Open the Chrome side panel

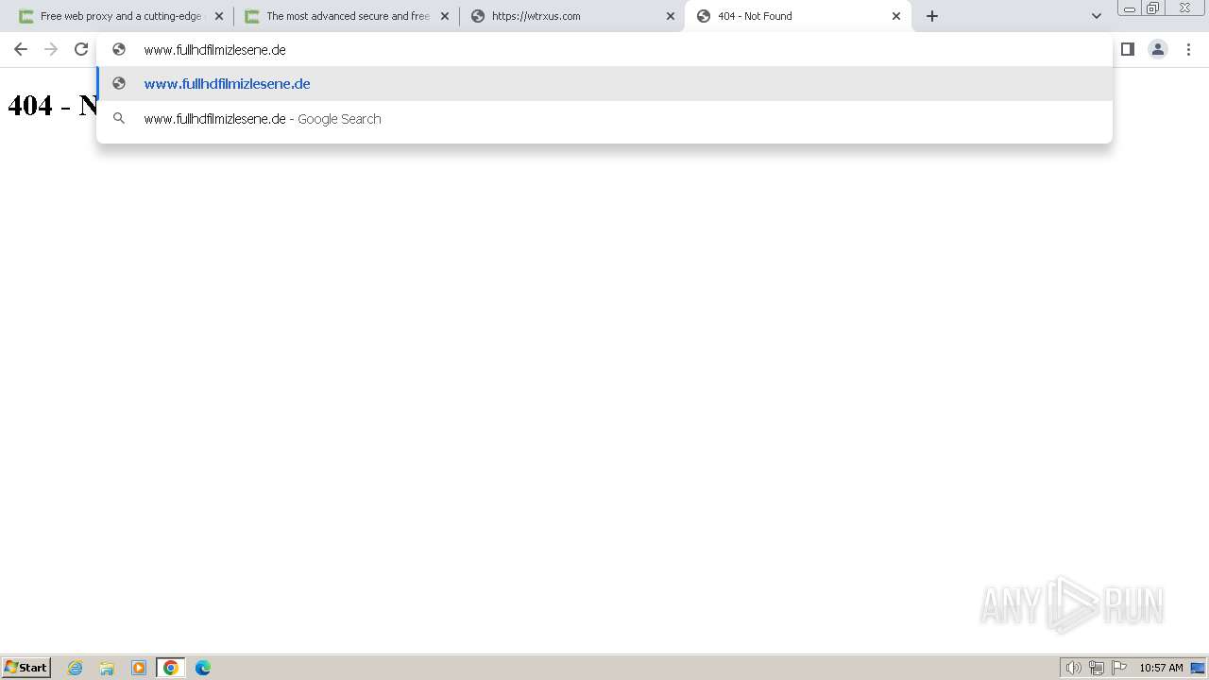1127,49
